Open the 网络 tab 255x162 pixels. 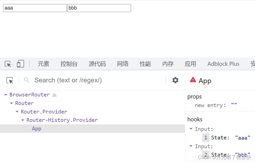(x=122, y=64)
